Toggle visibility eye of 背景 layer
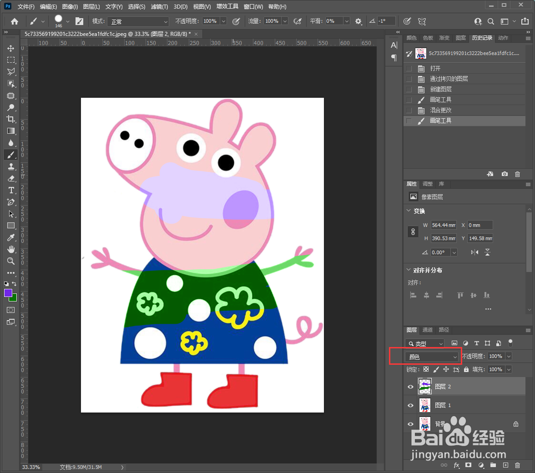 pos(410,424)
